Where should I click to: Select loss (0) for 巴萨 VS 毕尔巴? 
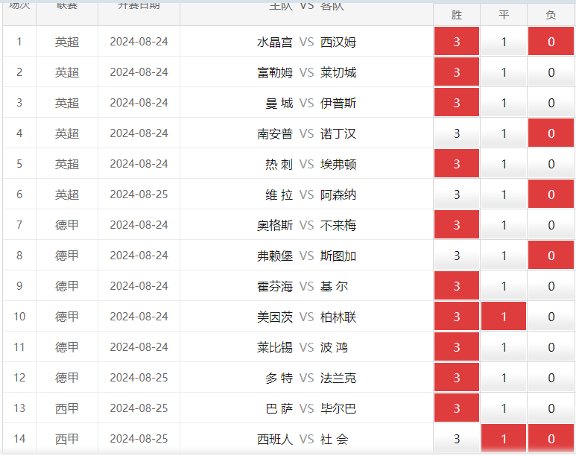click(551, 407)
